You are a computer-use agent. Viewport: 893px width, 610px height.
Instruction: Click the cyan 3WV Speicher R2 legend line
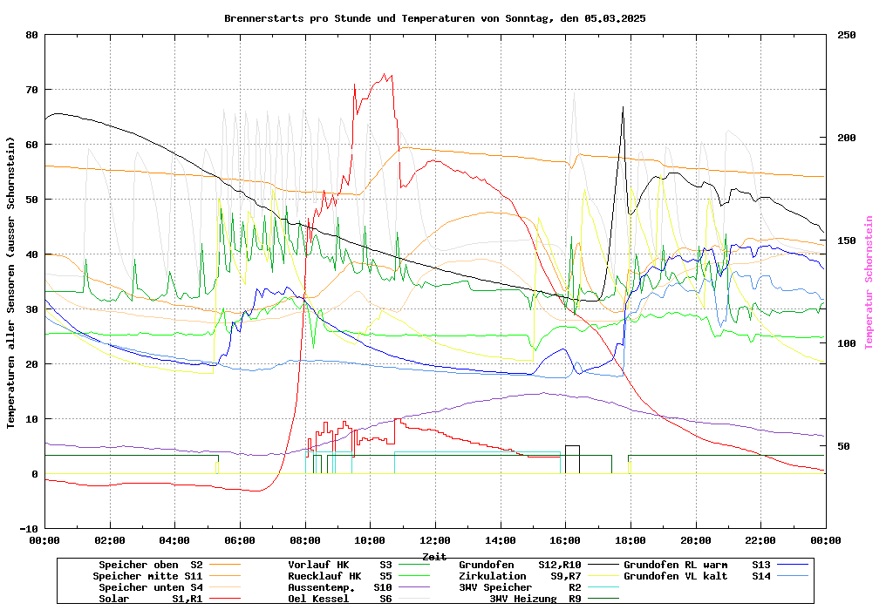tap(603, 587)
